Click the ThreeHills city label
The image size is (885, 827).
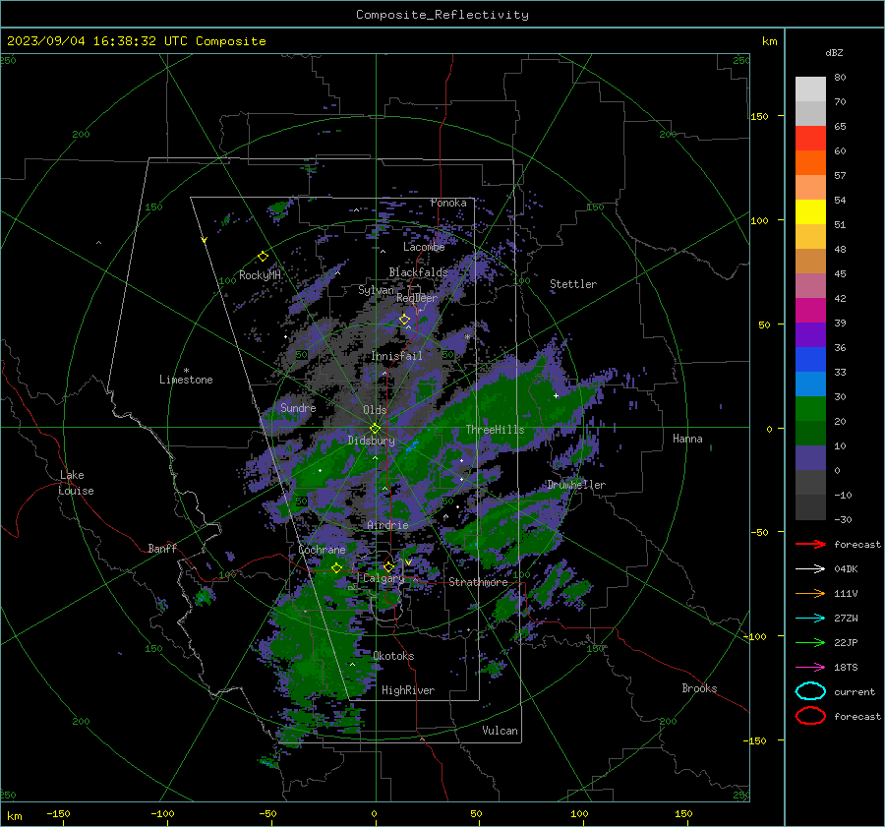coord(495,430)
